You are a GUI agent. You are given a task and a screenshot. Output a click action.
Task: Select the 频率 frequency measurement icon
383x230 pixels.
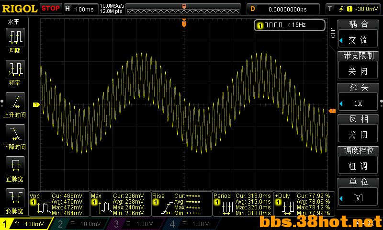[15, 69]
